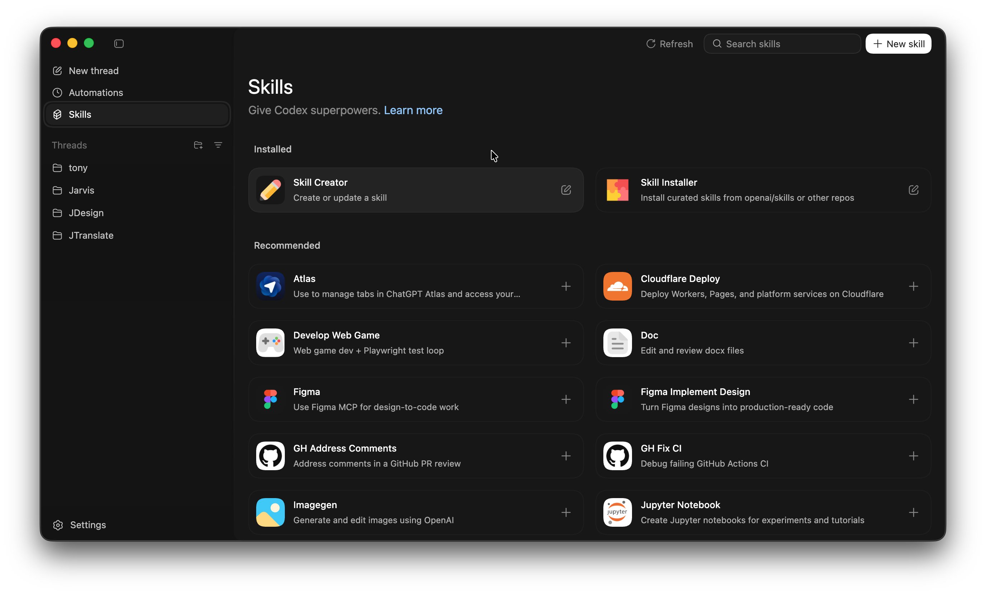The image size is (986, 594).
Task: Expand the JDesign thread folder
Action: [86, 213]
